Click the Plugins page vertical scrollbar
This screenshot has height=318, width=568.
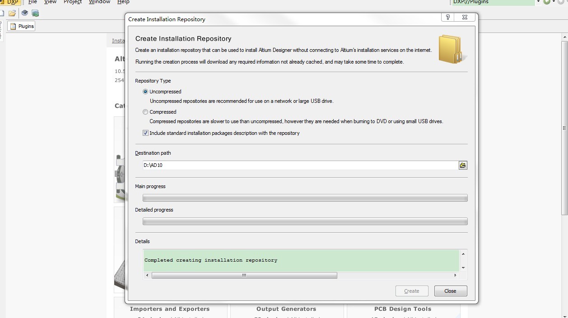564,128
